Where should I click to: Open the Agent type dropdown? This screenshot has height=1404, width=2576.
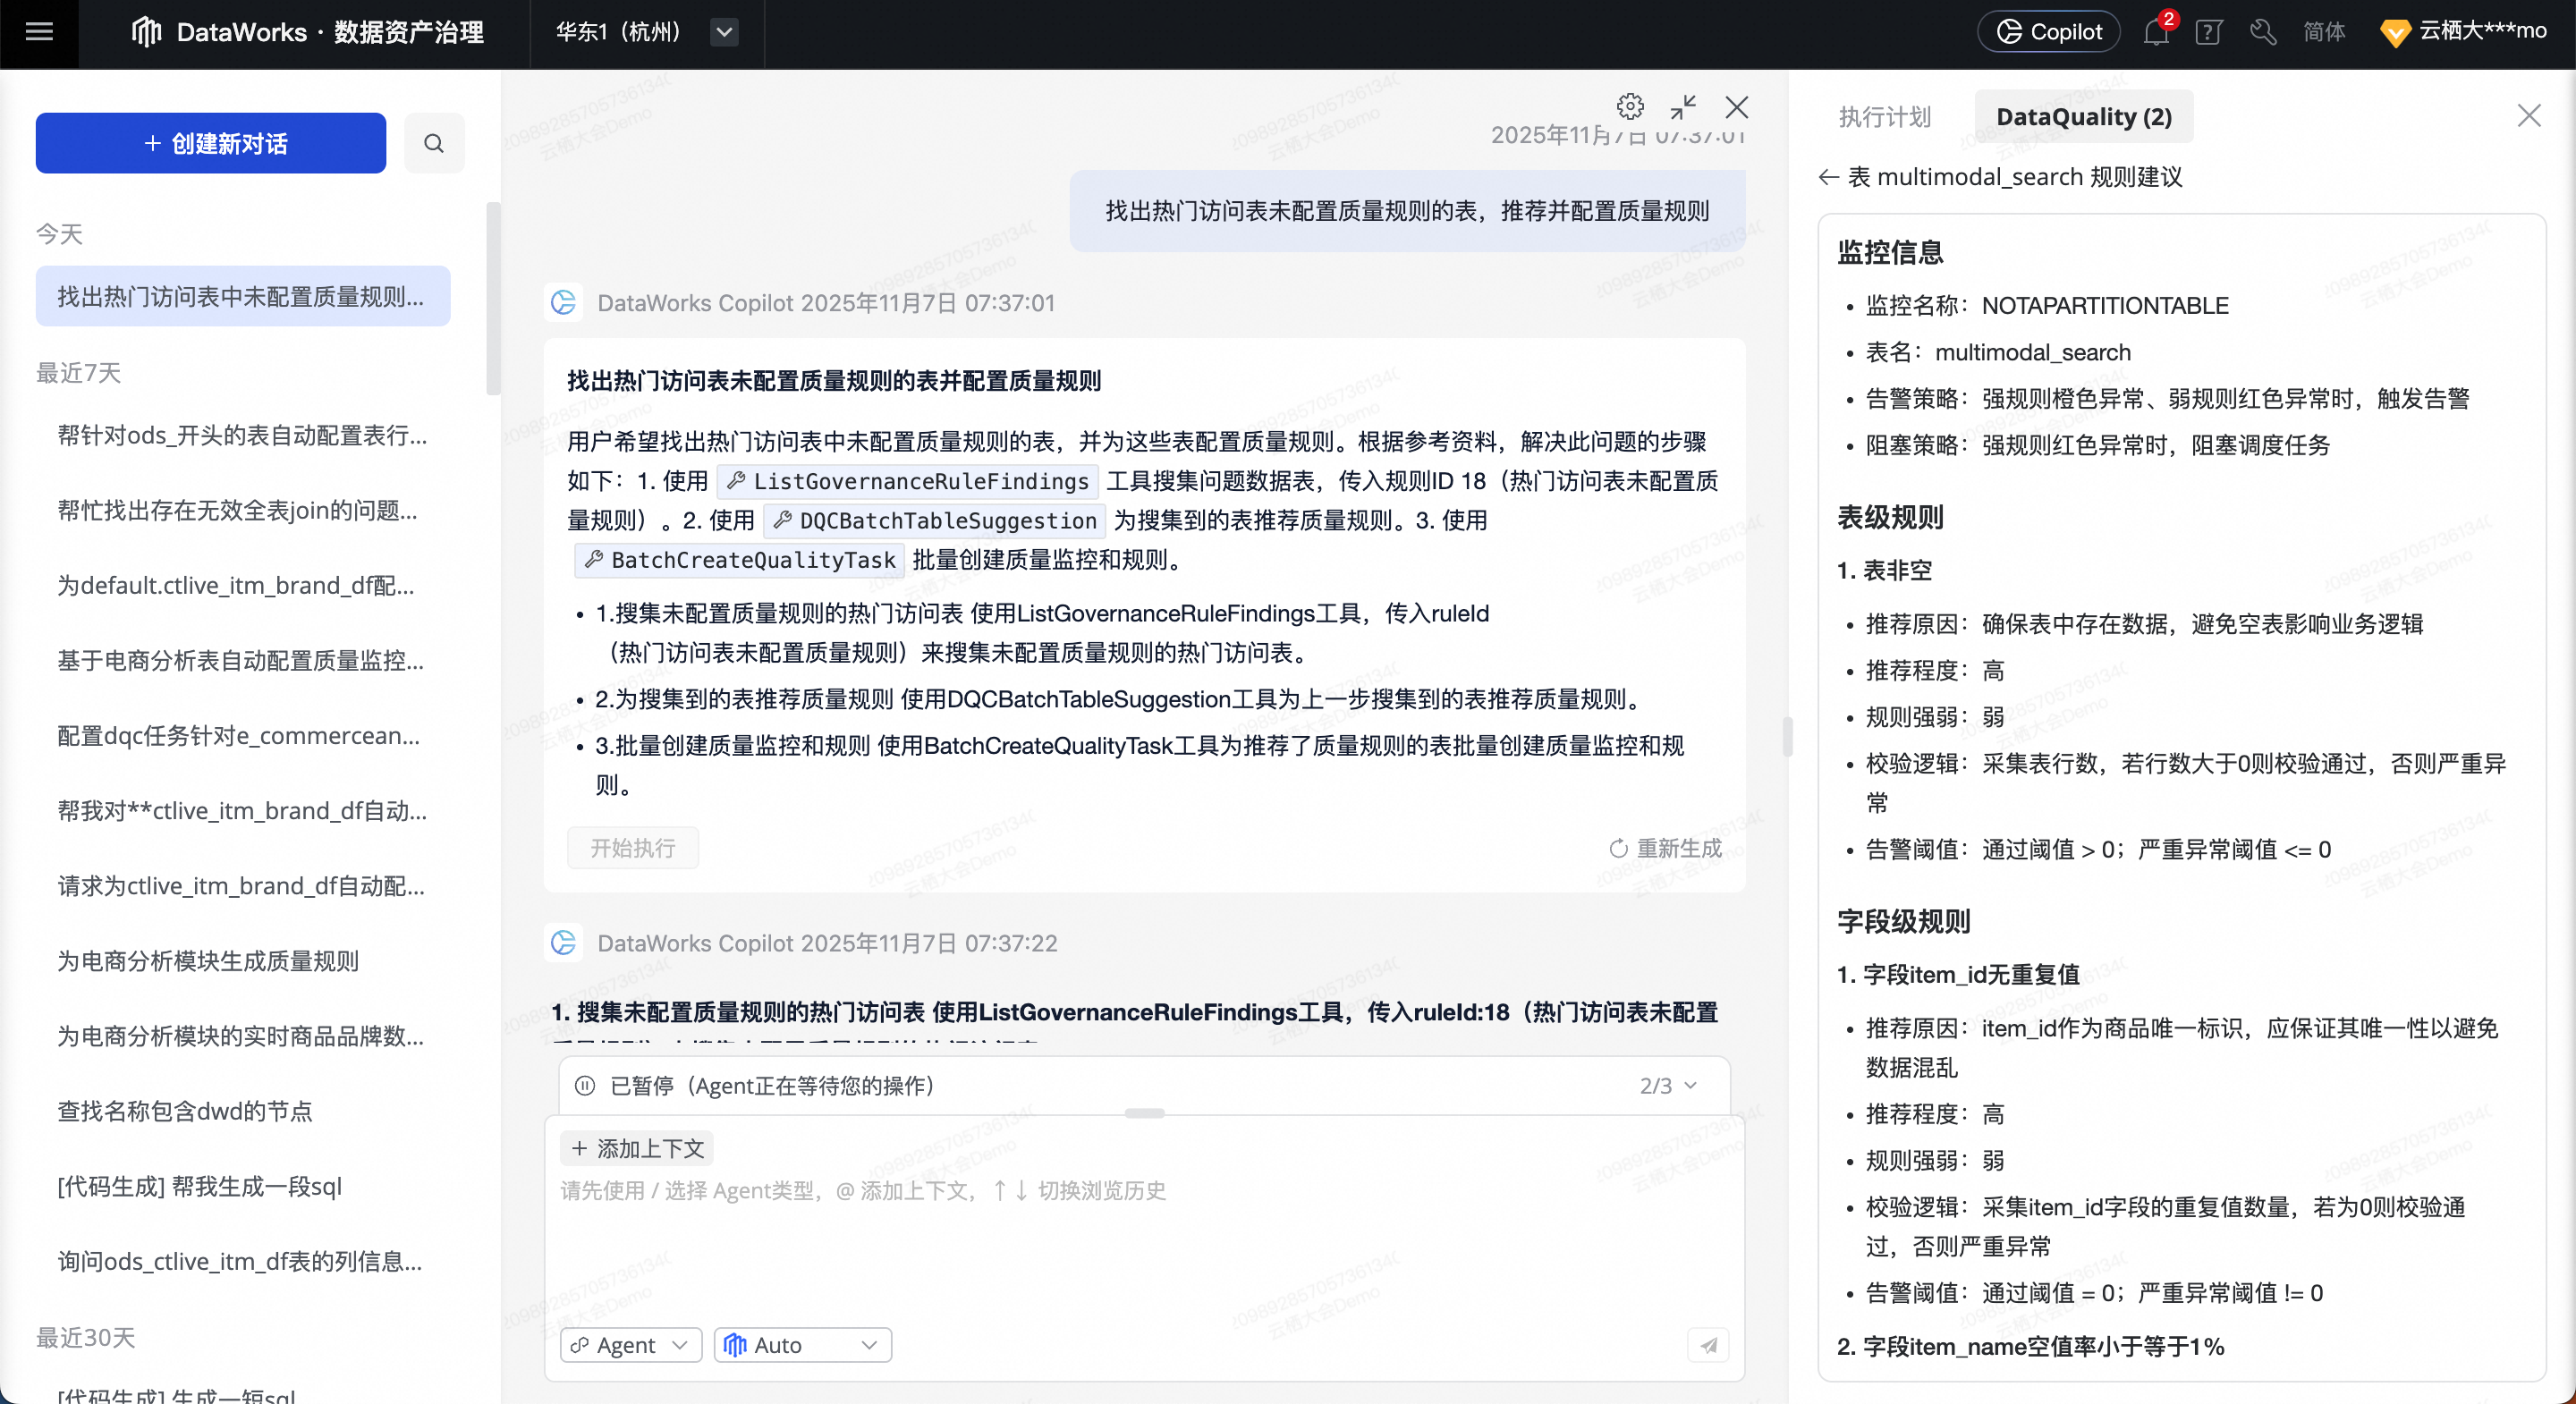click(630, 1345)
